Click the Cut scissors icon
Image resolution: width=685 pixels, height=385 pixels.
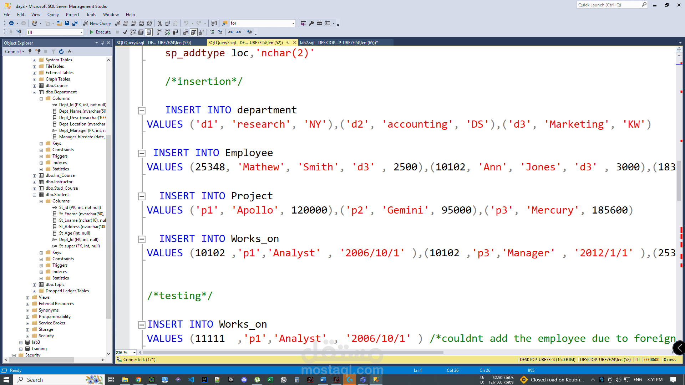coord(160,23)
